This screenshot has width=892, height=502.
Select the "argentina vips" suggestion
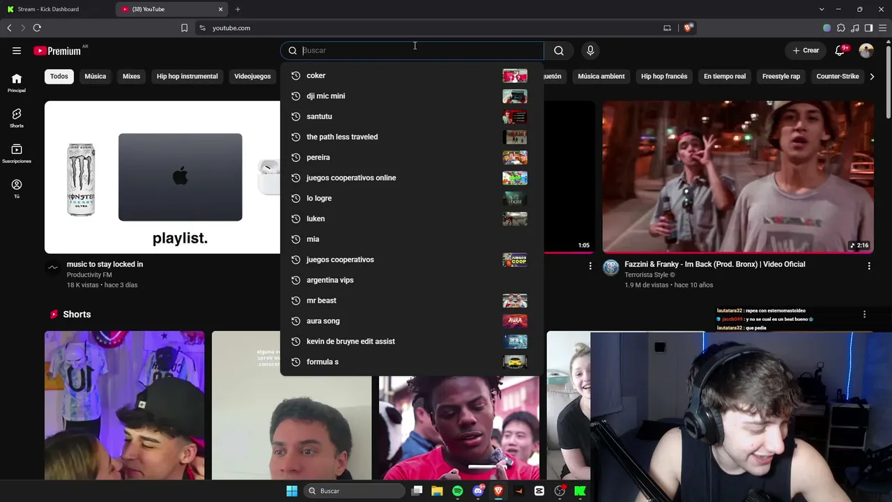(x=411, y=280)
